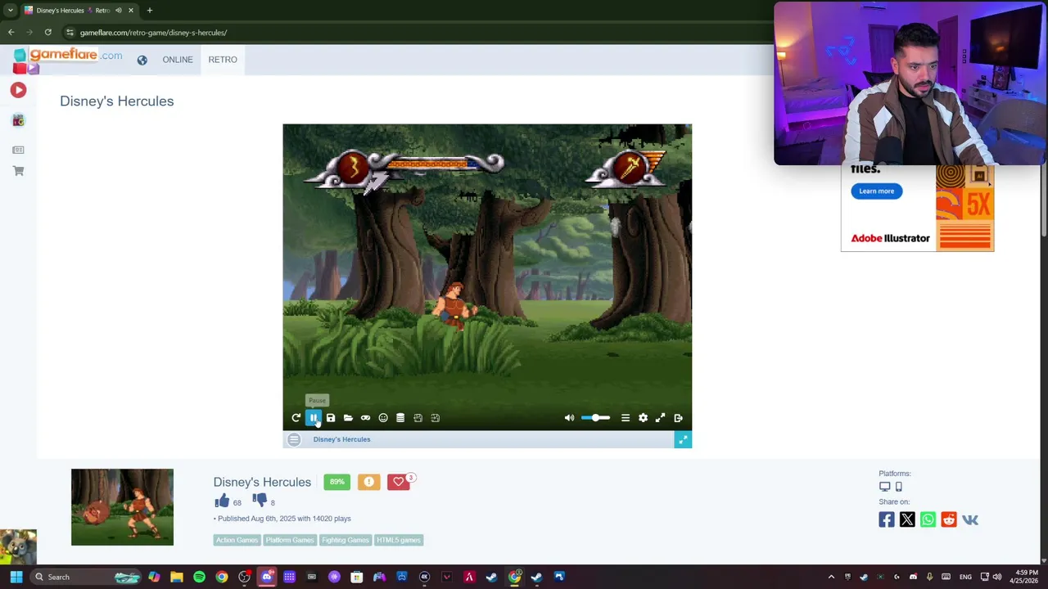Open the Platform Games tag

[290, 540]
